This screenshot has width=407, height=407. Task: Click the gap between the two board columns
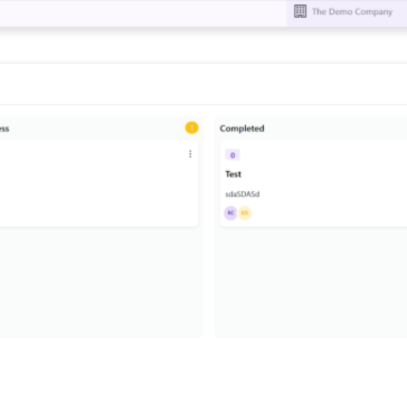click(209, 226)
